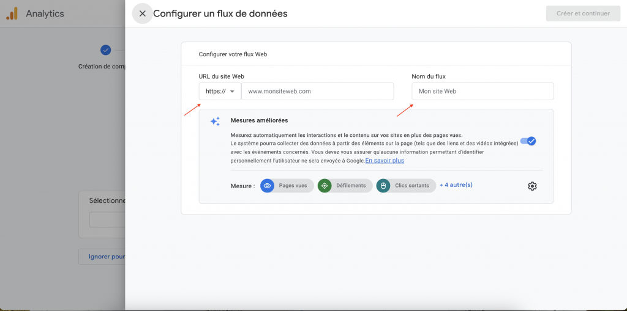Click the Nom du flux input field
The image size is (627, 311).
pyautogui.click(x=482, y=92)
